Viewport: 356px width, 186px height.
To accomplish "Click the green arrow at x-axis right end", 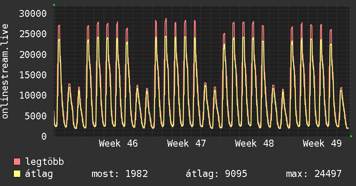I will click(x=352, y=136).
